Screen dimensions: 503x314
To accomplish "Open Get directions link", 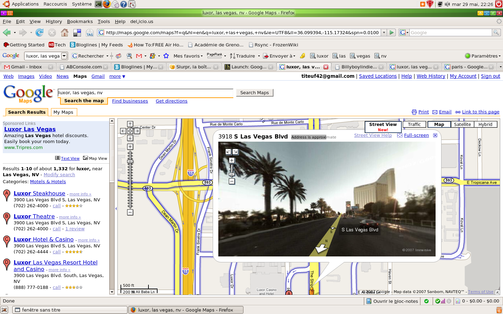I will (172, 101).
